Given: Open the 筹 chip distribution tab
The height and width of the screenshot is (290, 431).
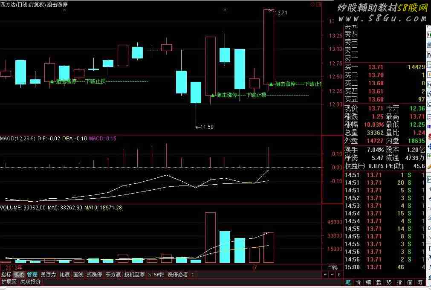Looking at the screenshot, I should pos(420,282).
